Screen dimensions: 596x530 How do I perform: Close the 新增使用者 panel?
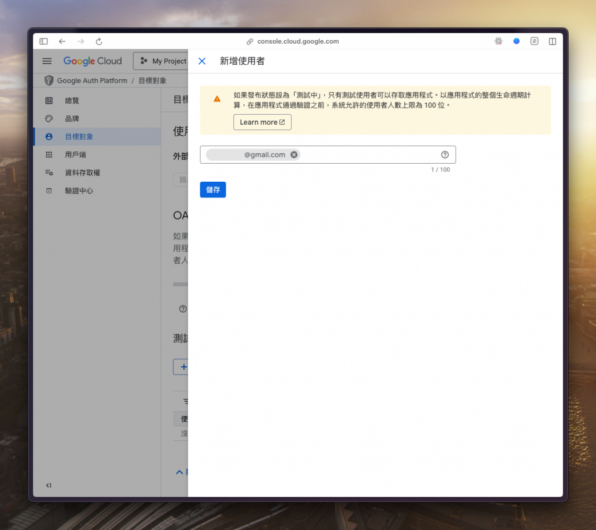point(202,61)
